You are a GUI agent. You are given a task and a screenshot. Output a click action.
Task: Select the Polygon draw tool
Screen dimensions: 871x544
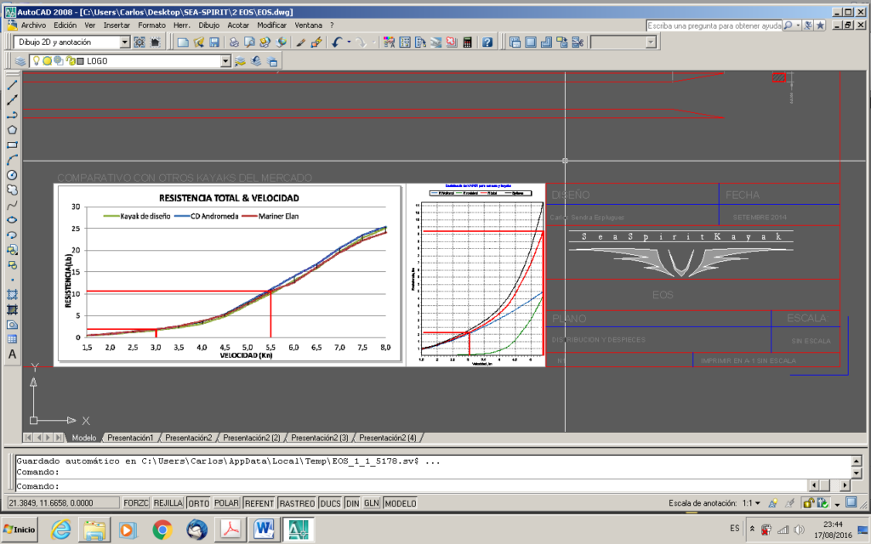[13, 130]
